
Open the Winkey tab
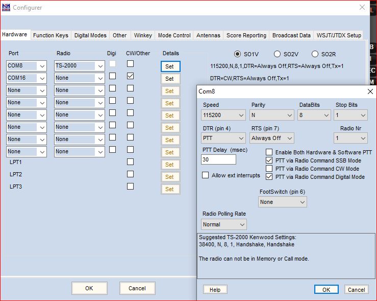click(142, 35)
